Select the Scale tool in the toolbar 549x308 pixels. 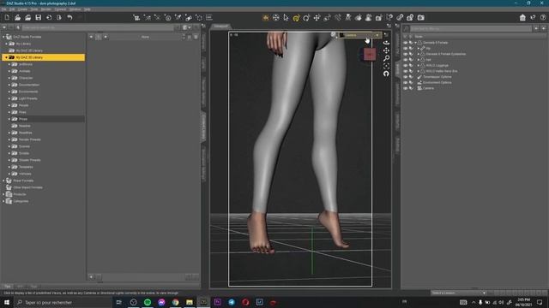click(327, 17)
